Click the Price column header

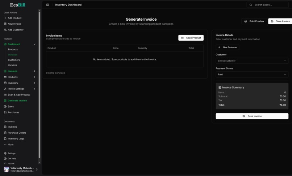[116, 48]
